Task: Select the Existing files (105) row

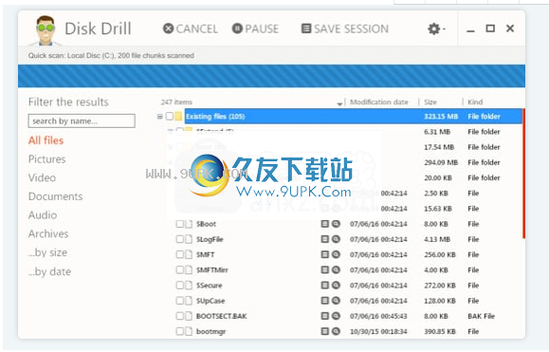Action: (x=354, y=116)
